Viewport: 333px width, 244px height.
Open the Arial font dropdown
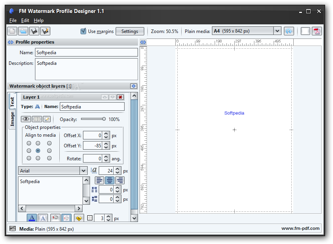(x=83, y=171)
